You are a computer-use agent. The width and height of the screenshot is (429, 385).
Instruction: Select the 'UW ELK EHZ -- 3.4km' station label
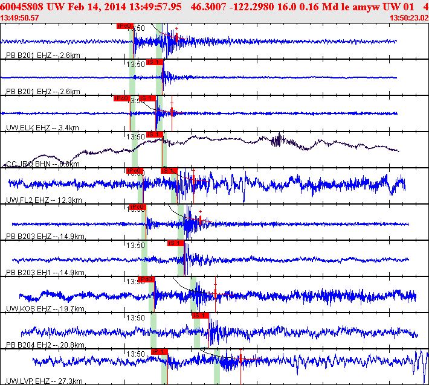click(x=42, y=127)
